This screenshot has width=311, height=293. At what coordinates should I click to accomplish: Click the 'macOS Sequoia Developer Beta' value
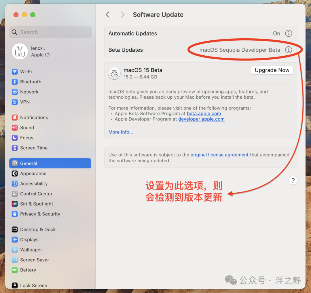pos(240,50)
